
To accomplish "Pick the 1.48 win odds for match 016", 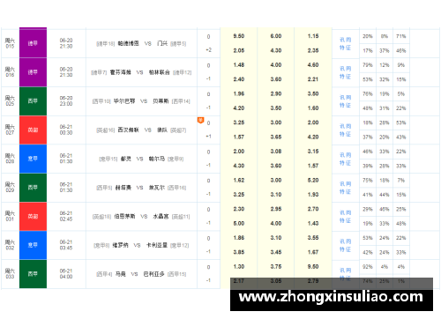I will point(239,64).
